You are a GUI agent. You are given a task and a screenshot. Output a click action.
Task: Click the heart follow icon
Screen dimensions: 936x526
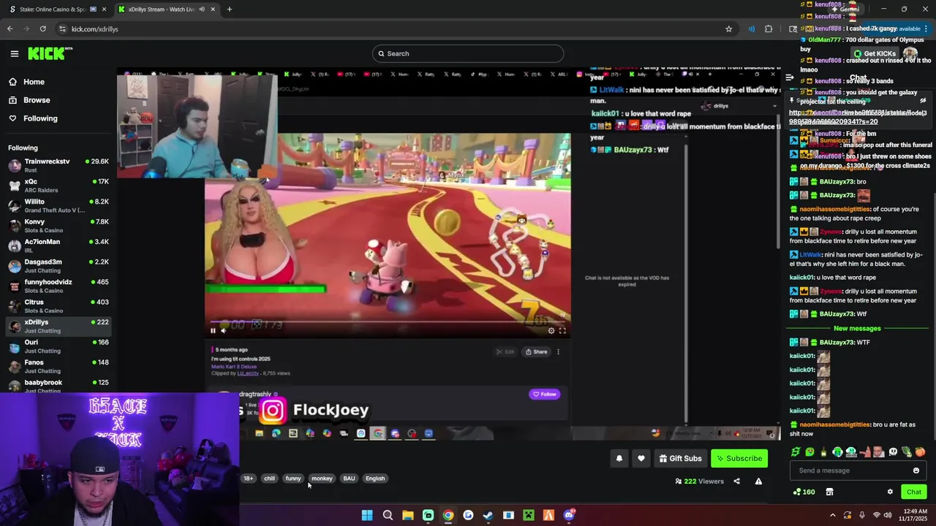pyautogui.click(x=641, y=458)
